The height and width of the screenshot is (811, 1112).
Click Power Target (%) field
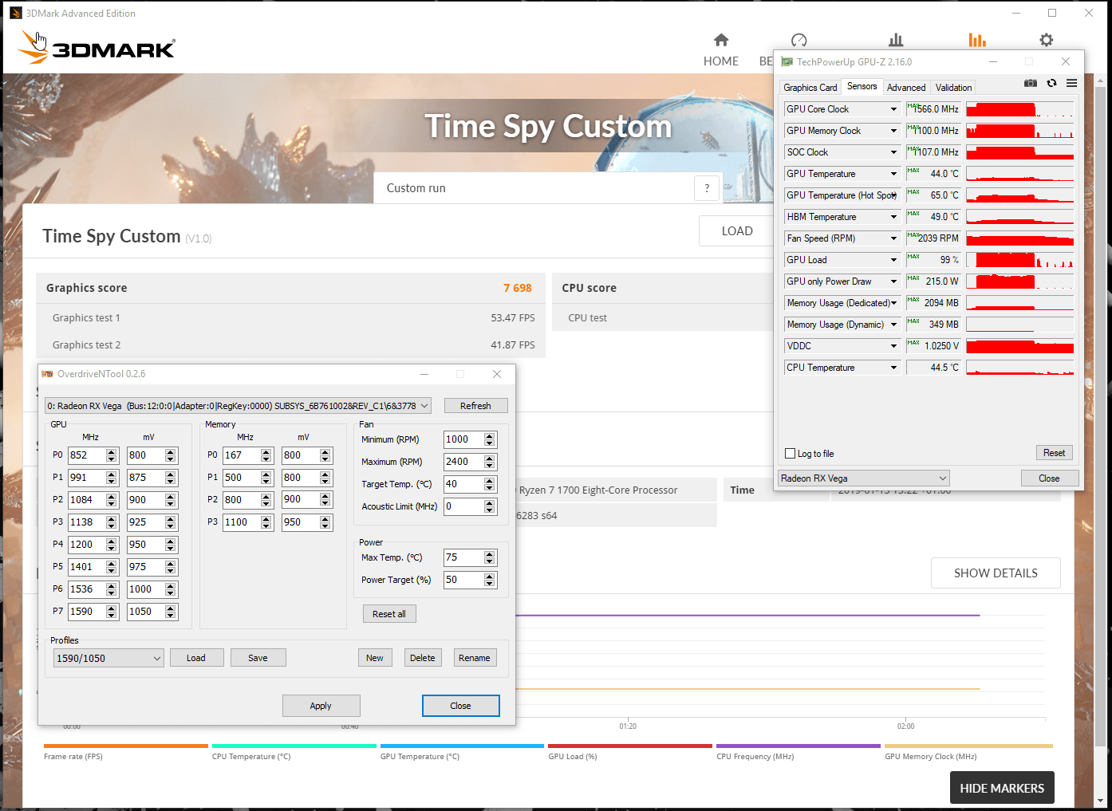pyautogui.click(x=463, y=580)
